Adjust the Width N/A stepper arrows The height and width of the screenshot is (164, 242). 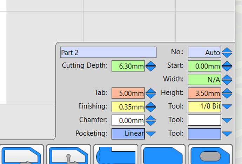[227, 80]
